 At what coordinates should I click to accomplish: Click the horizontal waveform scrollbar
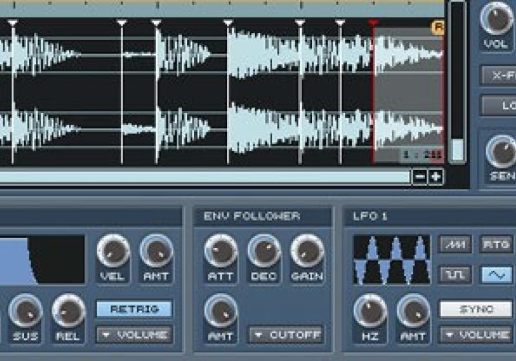point(204,177)
